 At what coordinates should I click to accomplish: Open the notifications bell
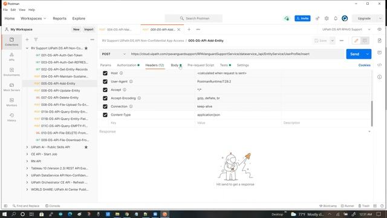tap(336, 19)
